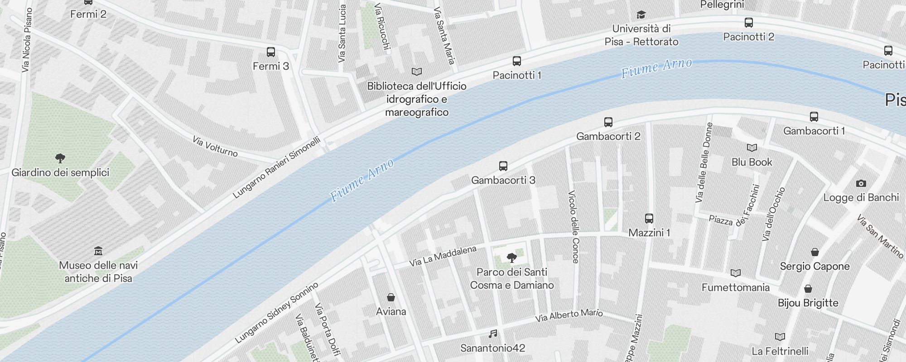Select the Blu Book bookstore icon
This screenshot has height=362, width=906.
coord(752,148)
